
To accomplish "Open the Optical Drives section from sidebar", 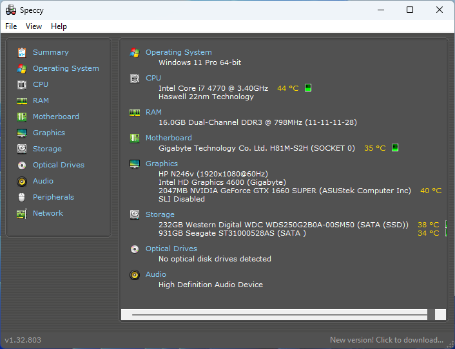I will [x=59, y=165].
